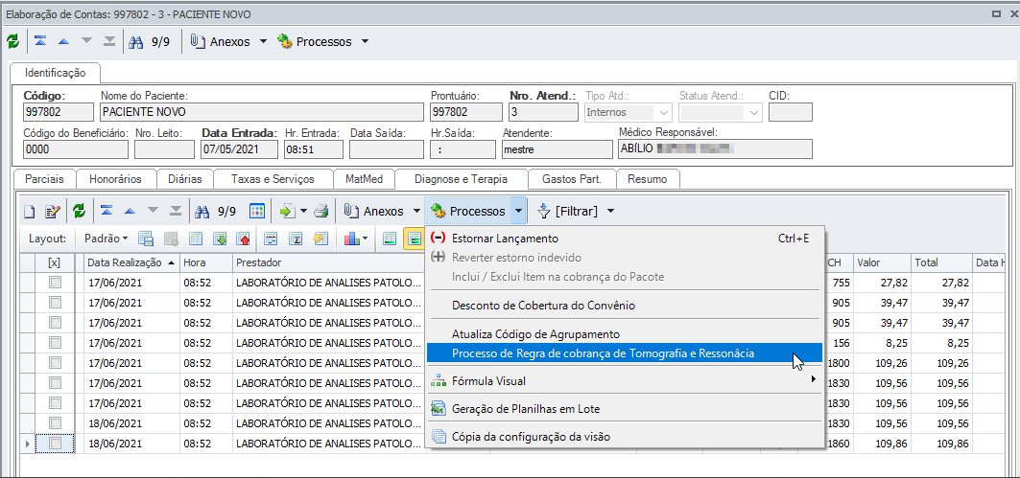
Task: Click green-striped table view icon
Action: point(390,239)
